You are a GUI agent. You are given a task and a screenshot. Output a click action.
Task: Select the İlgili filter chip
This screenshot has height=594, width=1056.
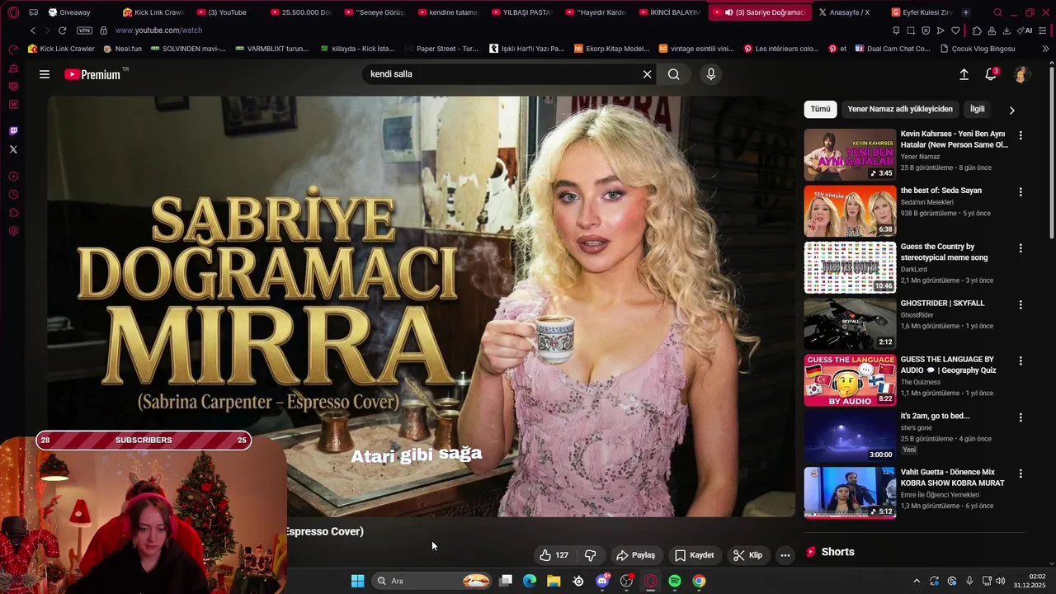point(978,109)
